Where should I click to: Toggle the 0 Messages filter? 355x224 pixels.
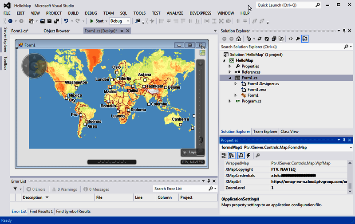tap(96, 189)
